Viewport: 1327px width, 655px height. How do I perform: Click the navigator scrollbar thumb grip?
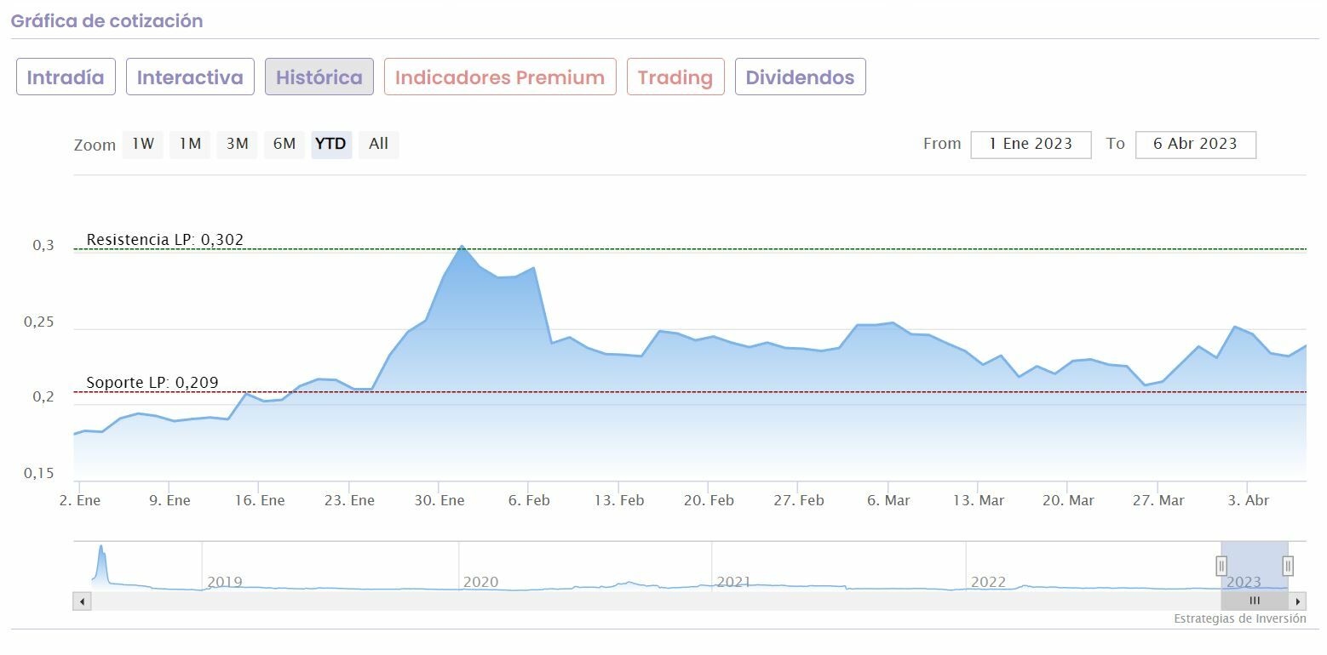[1254, 601]
